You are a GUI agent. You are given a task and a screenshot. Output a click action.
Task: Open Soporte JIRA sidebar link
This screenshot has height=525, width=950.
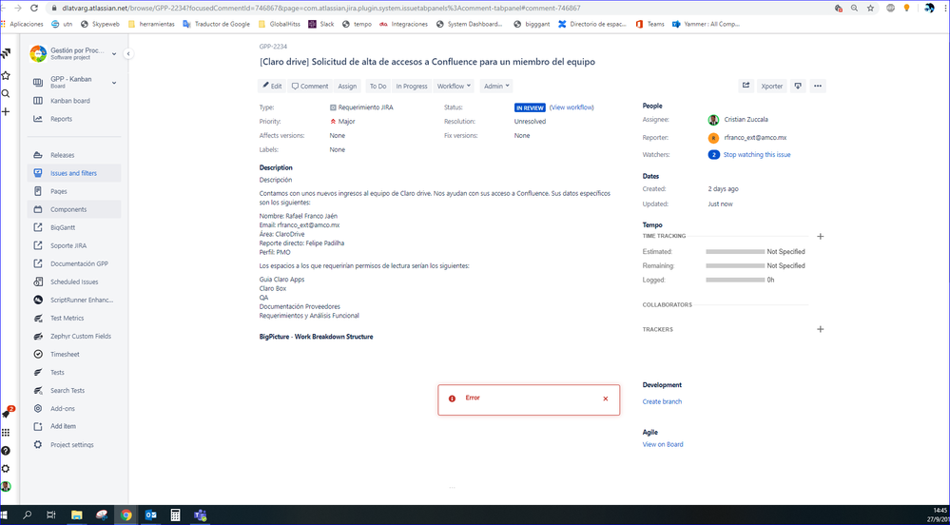point(74,245)
